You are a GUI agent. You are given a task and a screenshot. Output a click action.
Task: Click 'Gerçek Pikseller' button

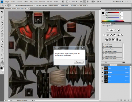point(54,6)
